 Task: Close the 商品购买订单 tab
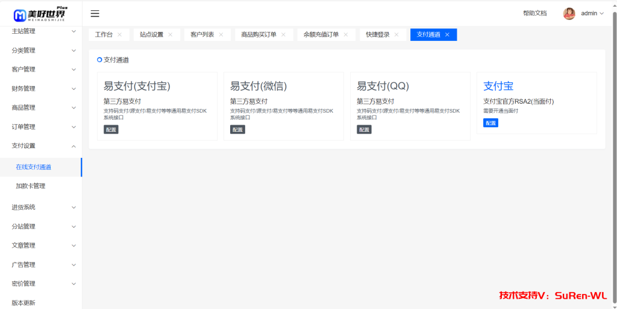coord(283,34)
